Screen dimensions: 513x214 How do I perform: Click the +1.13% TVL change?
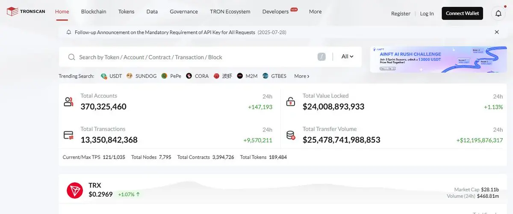[493, 107]
